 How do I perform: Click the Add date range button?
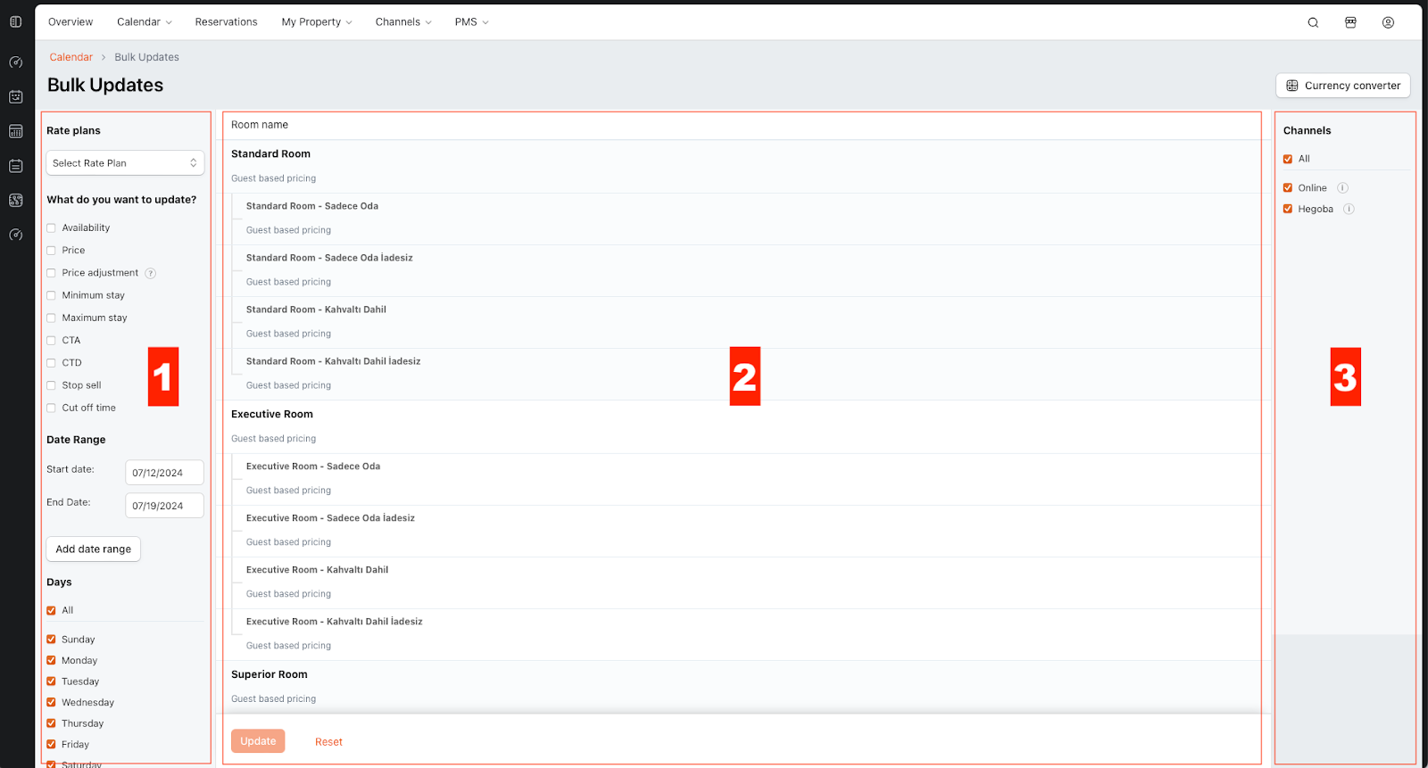click(x=93, y=549)
